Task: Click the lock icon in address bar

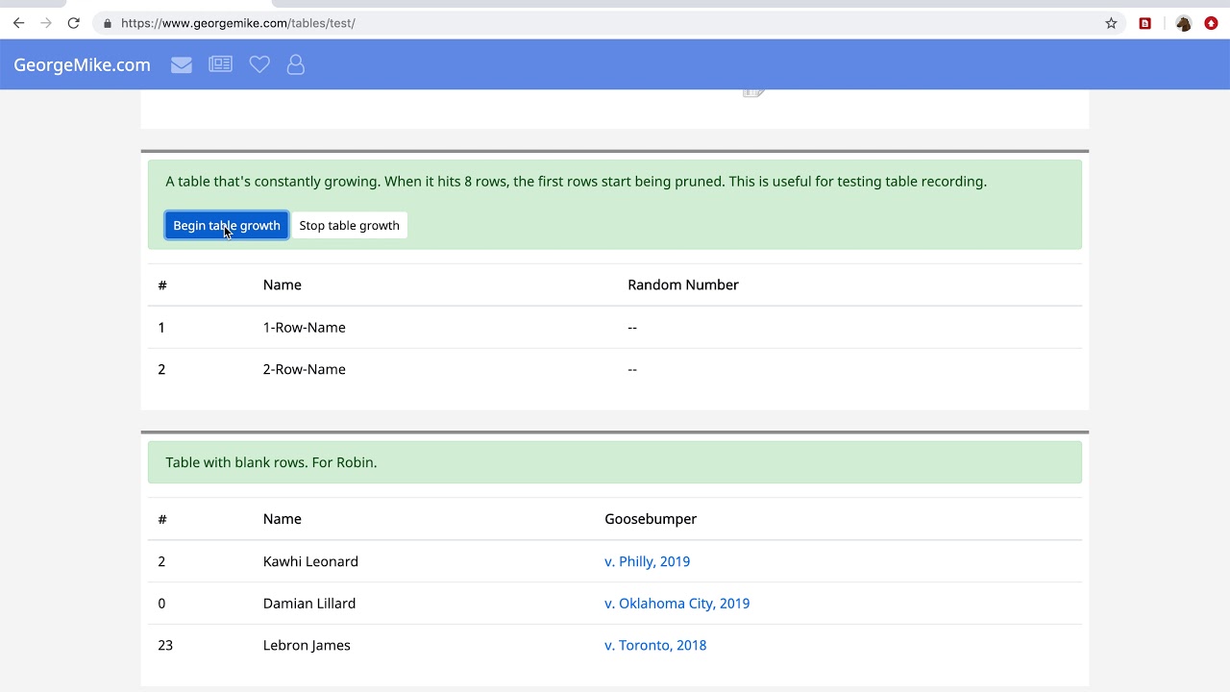Action: point(108,23)
